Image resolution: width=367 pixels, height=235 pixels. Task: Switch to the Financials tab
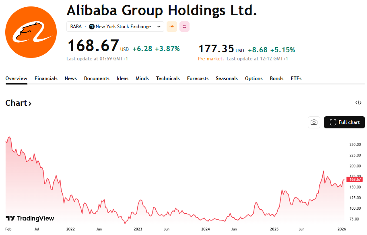point(46,78)
